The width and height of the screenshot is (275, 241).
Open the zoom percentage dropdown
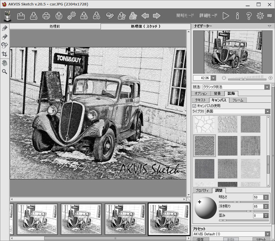(213, 78)
